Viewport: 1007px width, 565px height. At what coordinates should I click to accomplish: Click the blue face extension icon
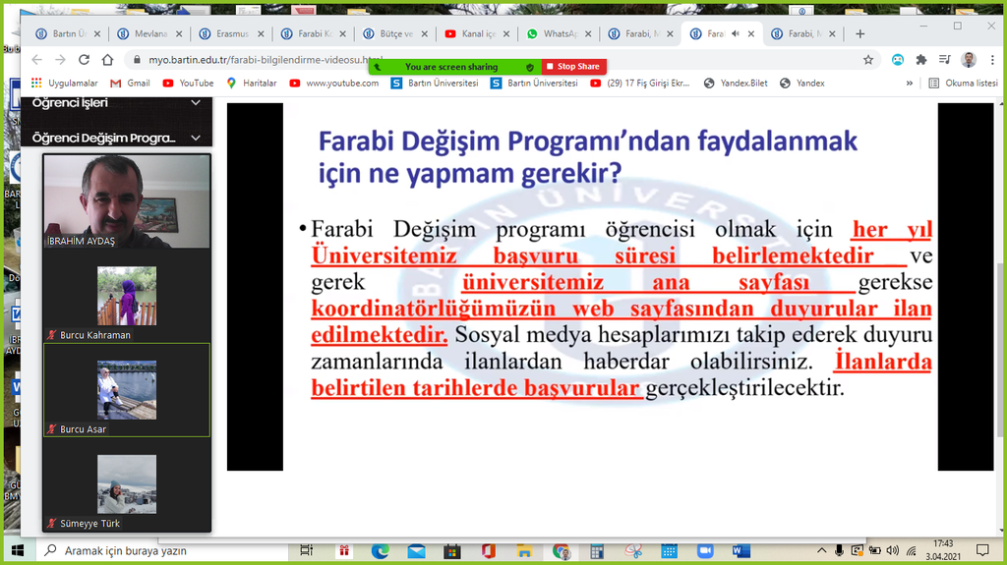(898, 60)
